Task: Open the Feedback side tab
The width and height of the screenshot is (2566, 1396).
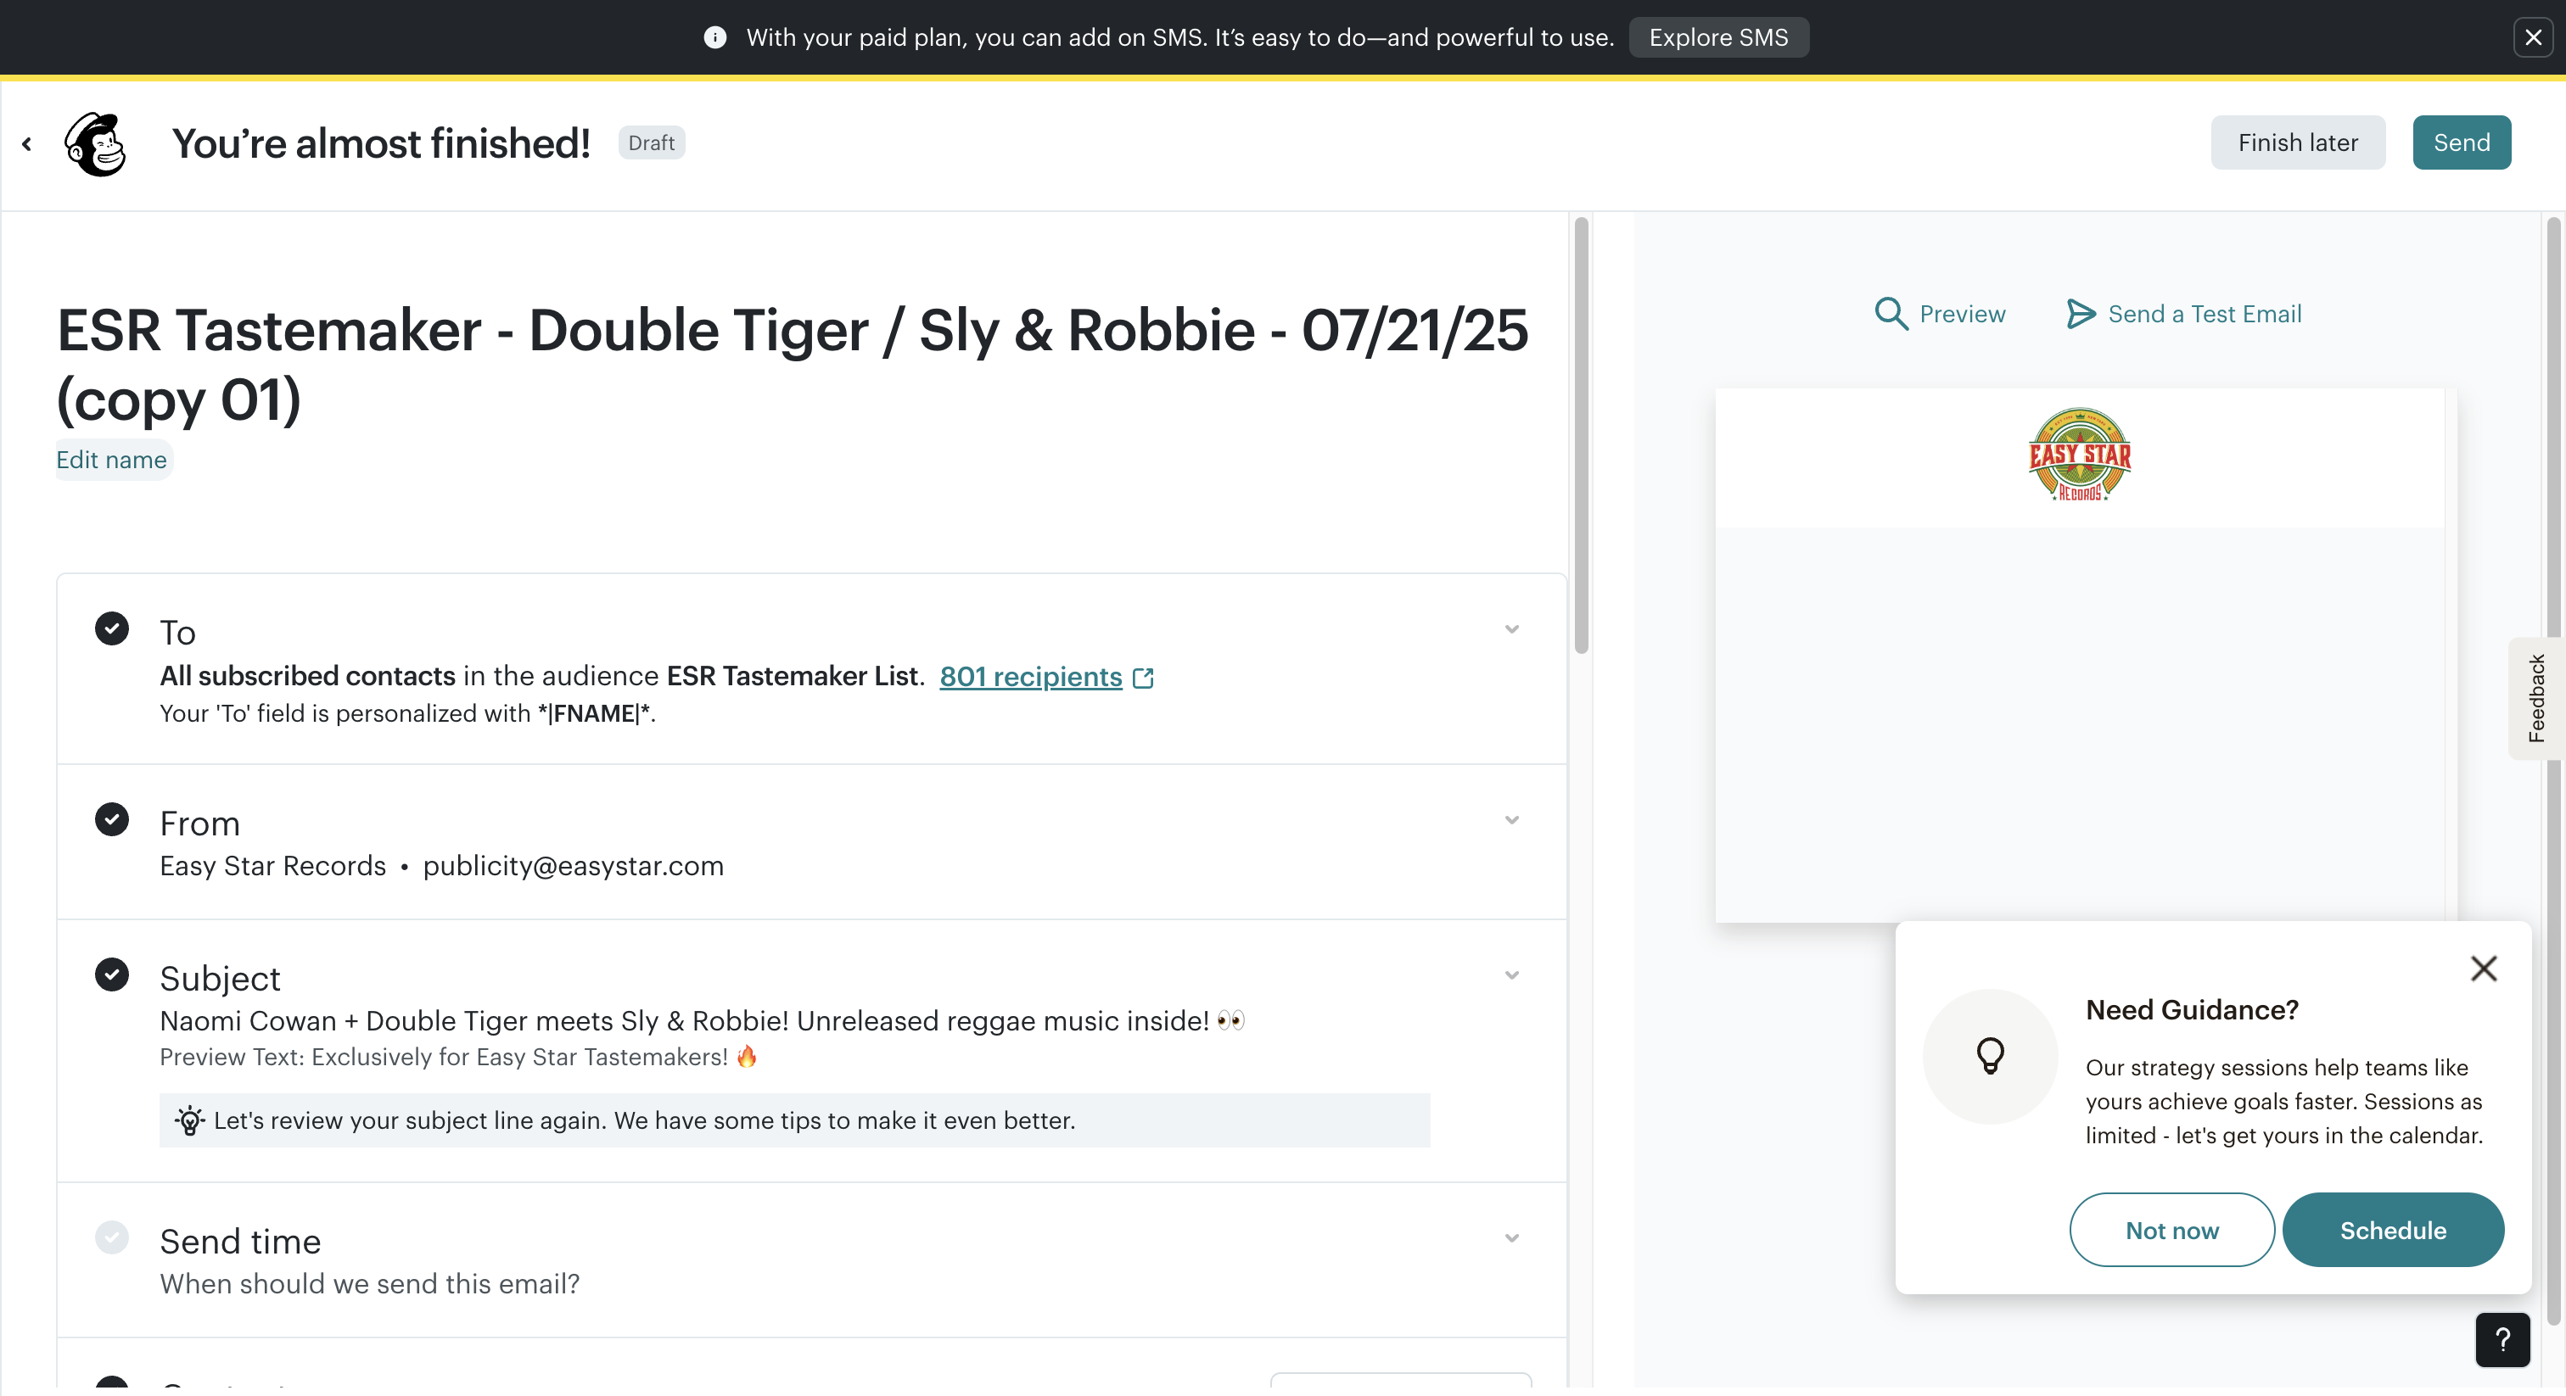Action: click(2536, 698)
